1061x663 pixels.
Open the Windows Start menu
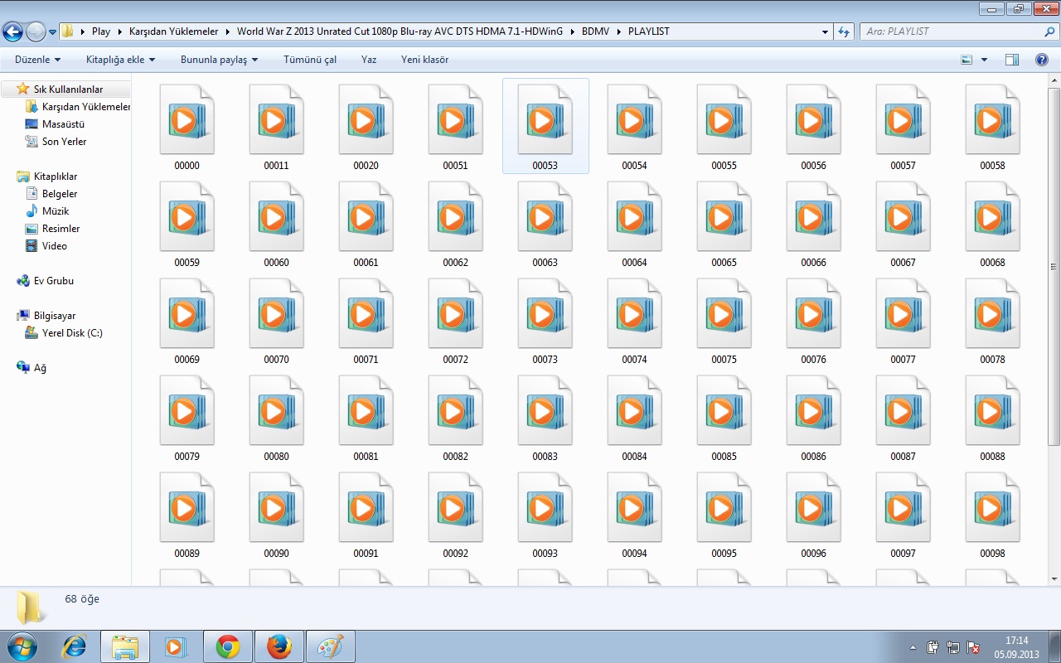21,646
